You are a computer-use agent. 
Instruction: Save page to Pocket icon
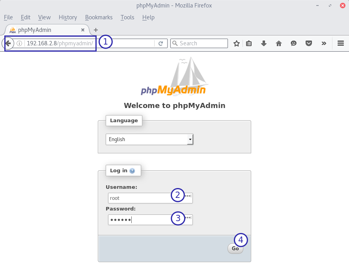point(308,43)
